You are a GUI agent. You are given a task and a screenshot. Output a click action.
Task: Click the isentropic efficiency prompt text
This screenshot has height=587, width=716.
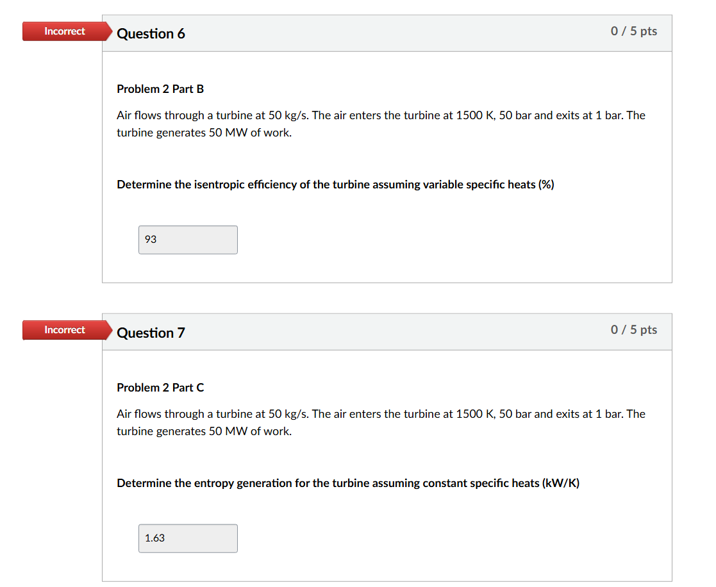[335, 185]
